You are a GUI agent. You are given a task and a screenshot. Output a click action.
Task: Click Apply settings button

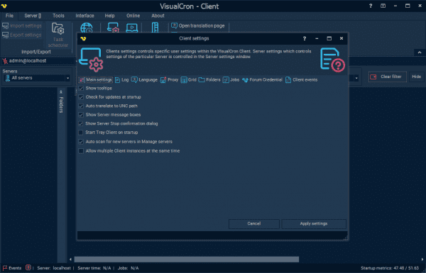coord(314,224)
